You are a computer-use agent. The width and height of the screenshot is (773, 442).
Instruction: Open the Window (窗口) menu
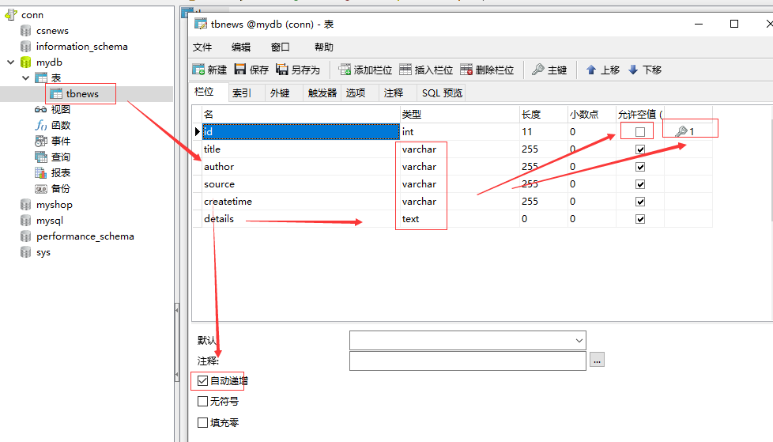280,47
